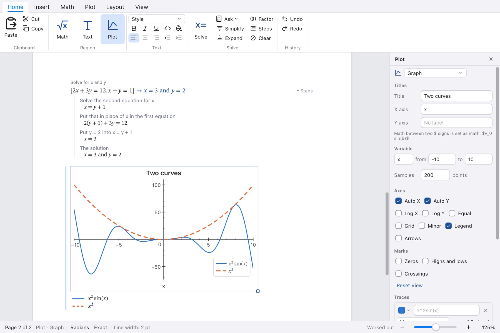Collapse the Steps disclosure triangle
Image resolution: width=500 pixels, height=333 pixels.
point(298,91)
